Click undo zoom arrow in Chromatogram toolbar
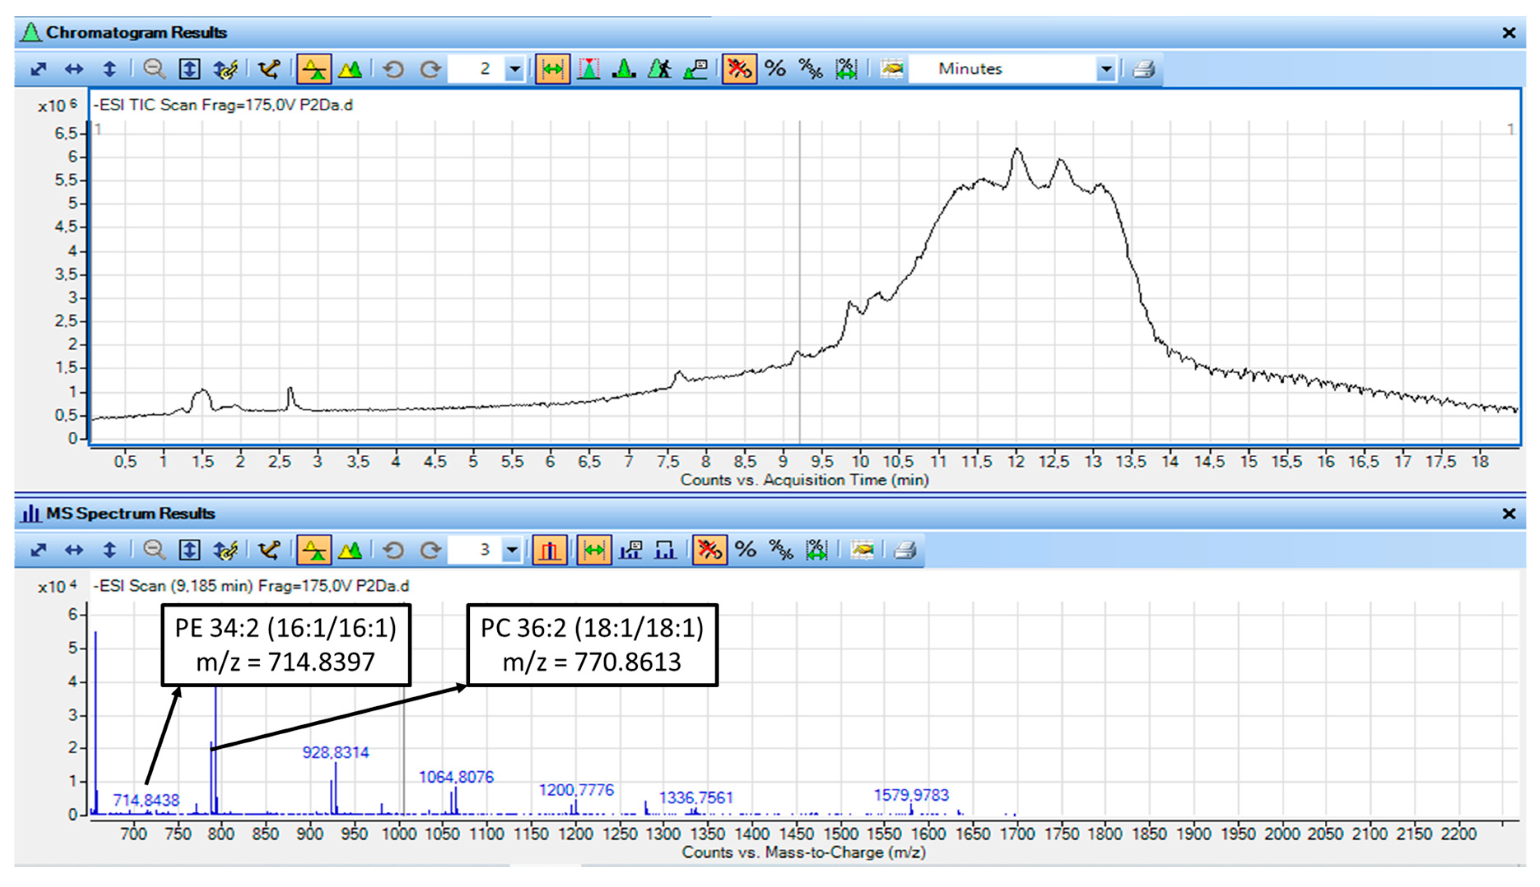Image resolution: width=1540 pixels, height=887 pixels. click(394, 69)
